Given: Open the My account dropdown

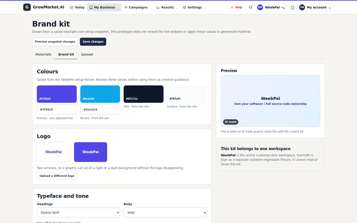Looking at the screenshot, I should (x=316, y=7).
